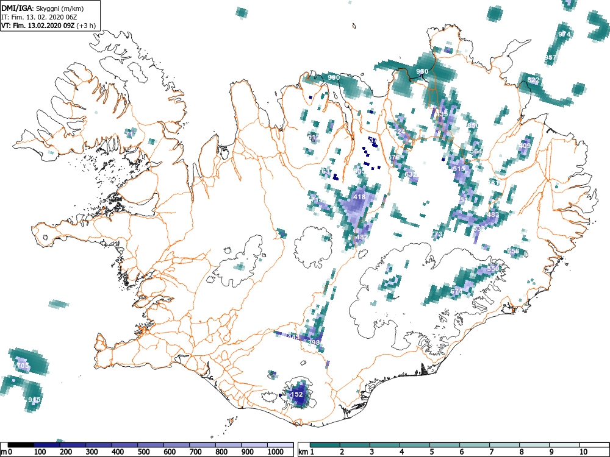This screenshot has width=610, height=457.
Task: Select the 674 map number
Action: (x=456, y=291)
